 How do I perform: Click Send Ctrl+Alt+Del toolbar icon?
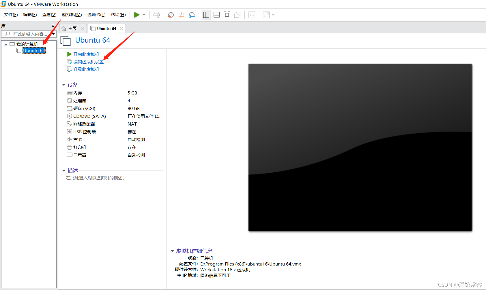tap(156, 15)
